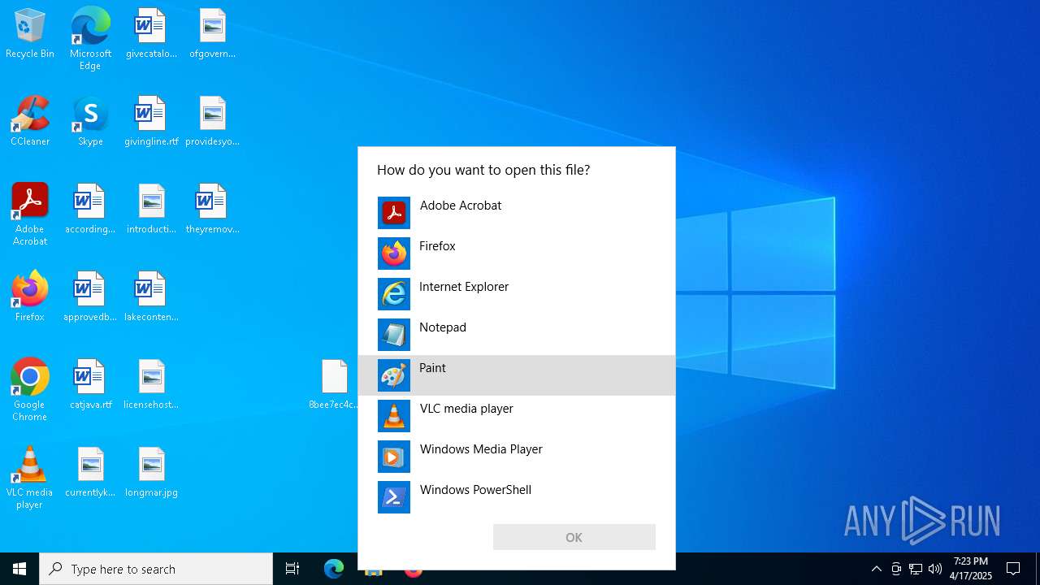Viewport: 1040px width, 585px height.
Task: Select Adobe Acrobat in the open-with list
Action: pos(517,213)
